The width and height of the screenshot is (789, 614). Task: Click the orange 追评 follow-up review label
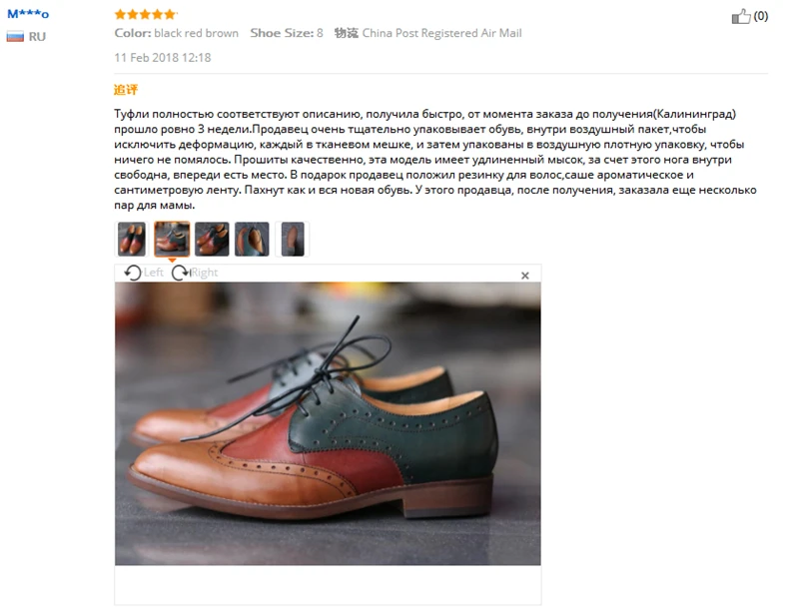click(x=126, y=89)
